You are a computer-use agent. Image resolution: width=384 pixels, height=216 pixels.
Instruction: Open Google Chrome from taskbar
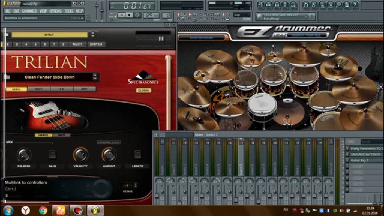pyautogui.click(x=43, y=210)
